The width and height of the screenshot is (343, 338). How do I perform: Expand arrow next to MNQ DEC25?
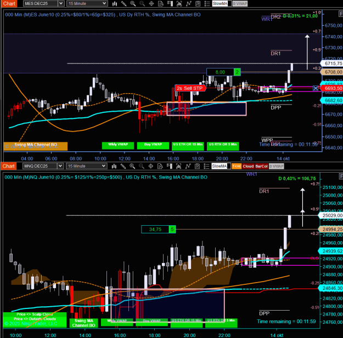pos(60,166)
